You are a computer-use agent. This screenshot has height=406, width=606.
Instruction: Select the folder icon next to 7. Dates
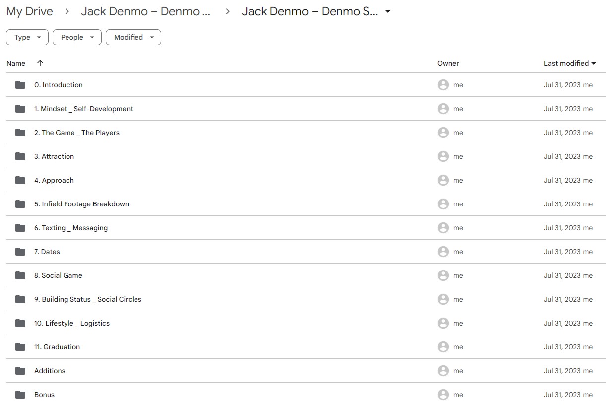click(20, 252)
